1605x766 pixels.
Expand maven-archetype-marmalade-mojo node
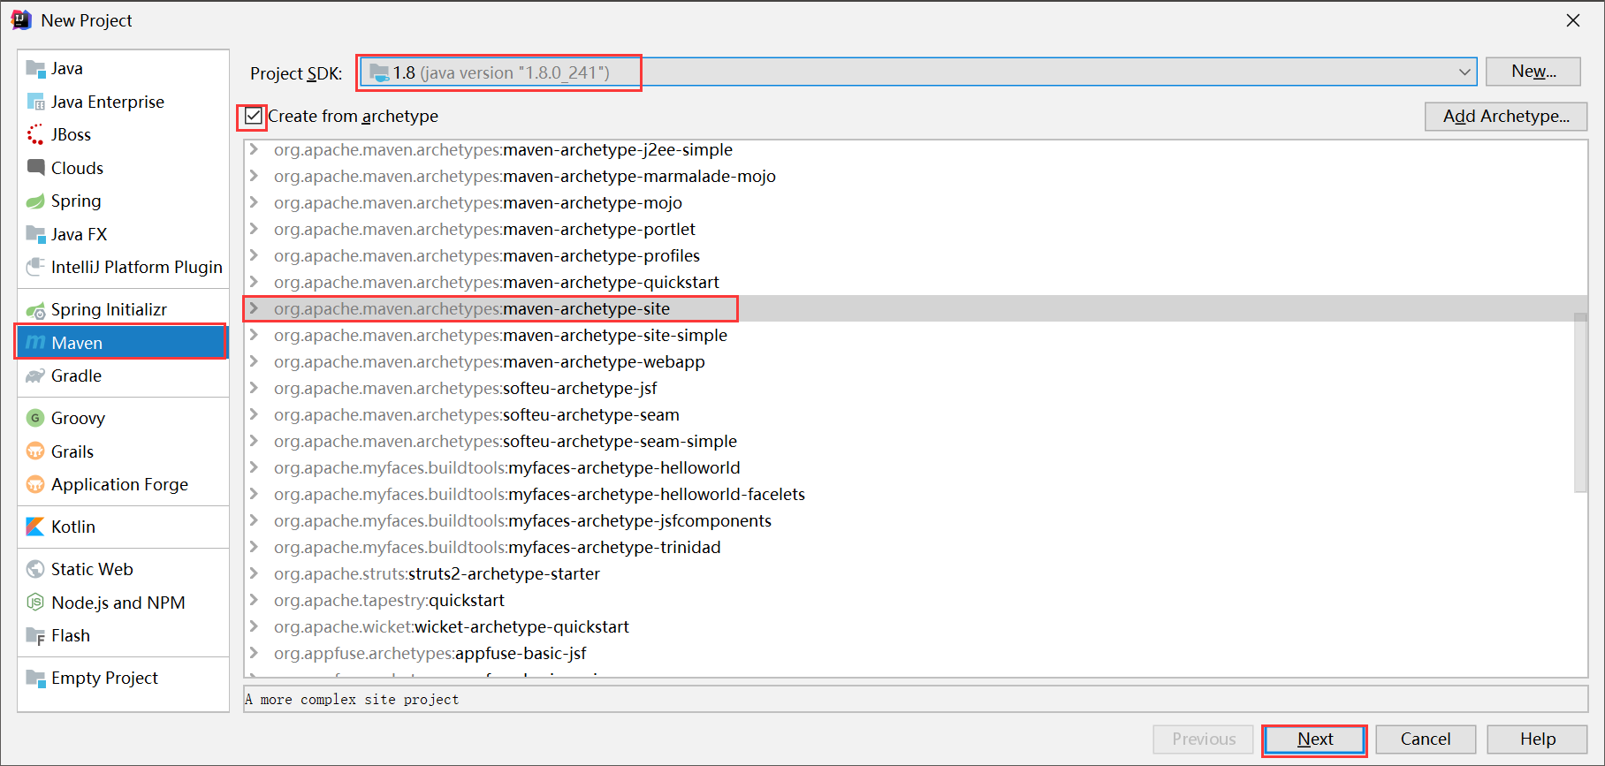pos(255,176)
